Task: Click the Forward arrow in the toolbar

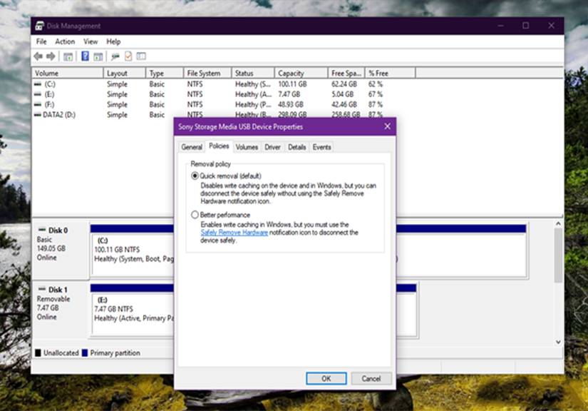Action: click(51, 56)
